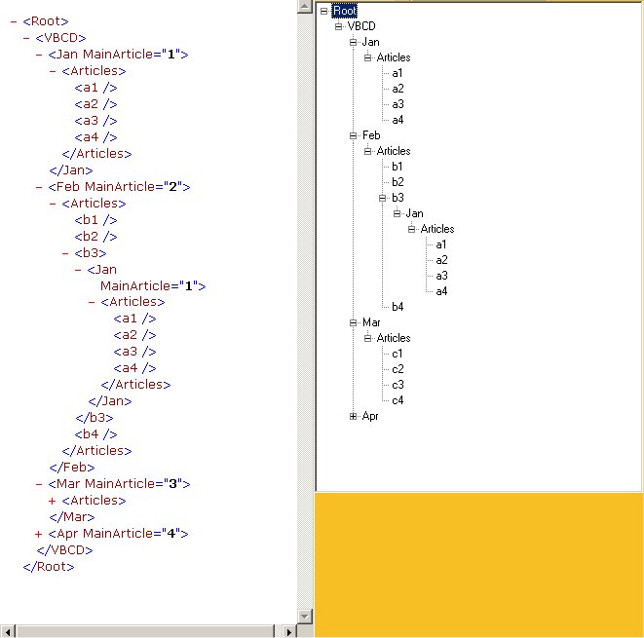The height and width of the screenshot is (638, 644).
Task: Select the Feb tree item
Action: click(x=371, y=135)
